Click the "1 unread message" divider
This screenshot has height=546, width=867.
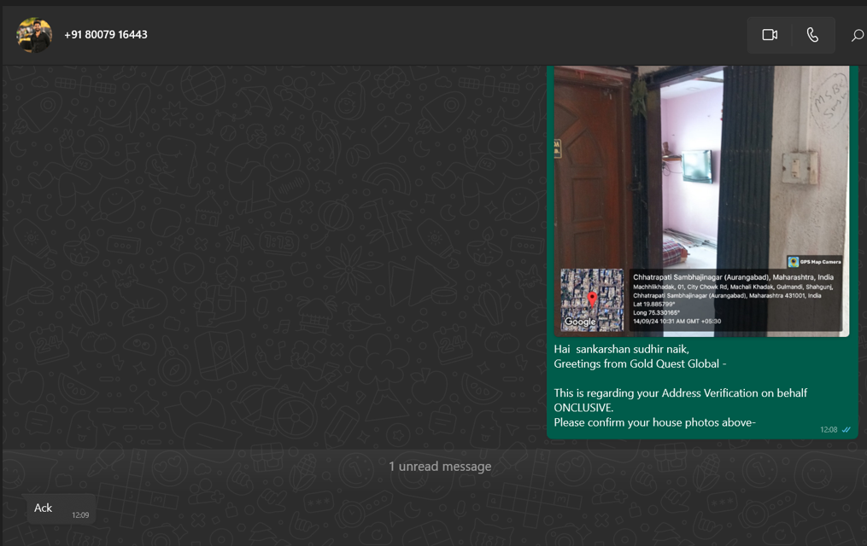click(x=439, y=467)
